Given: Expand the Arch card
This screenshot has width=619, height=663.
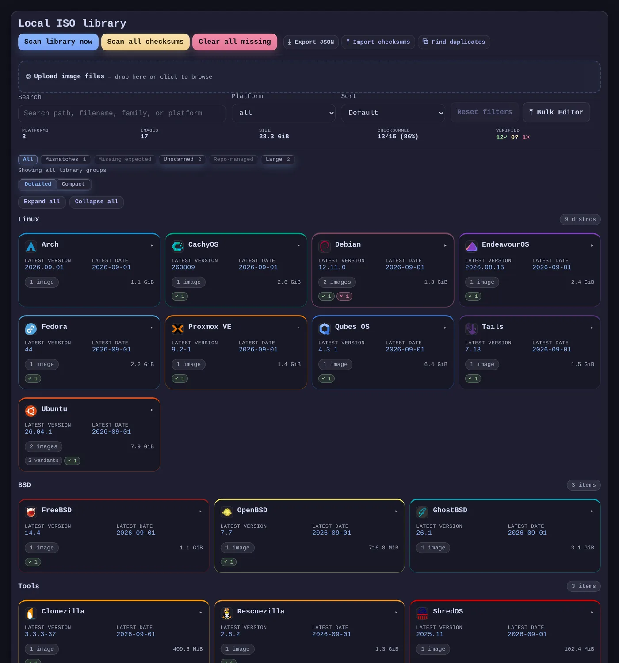Looking at the screenshot, I should click(x=152, y=245).
